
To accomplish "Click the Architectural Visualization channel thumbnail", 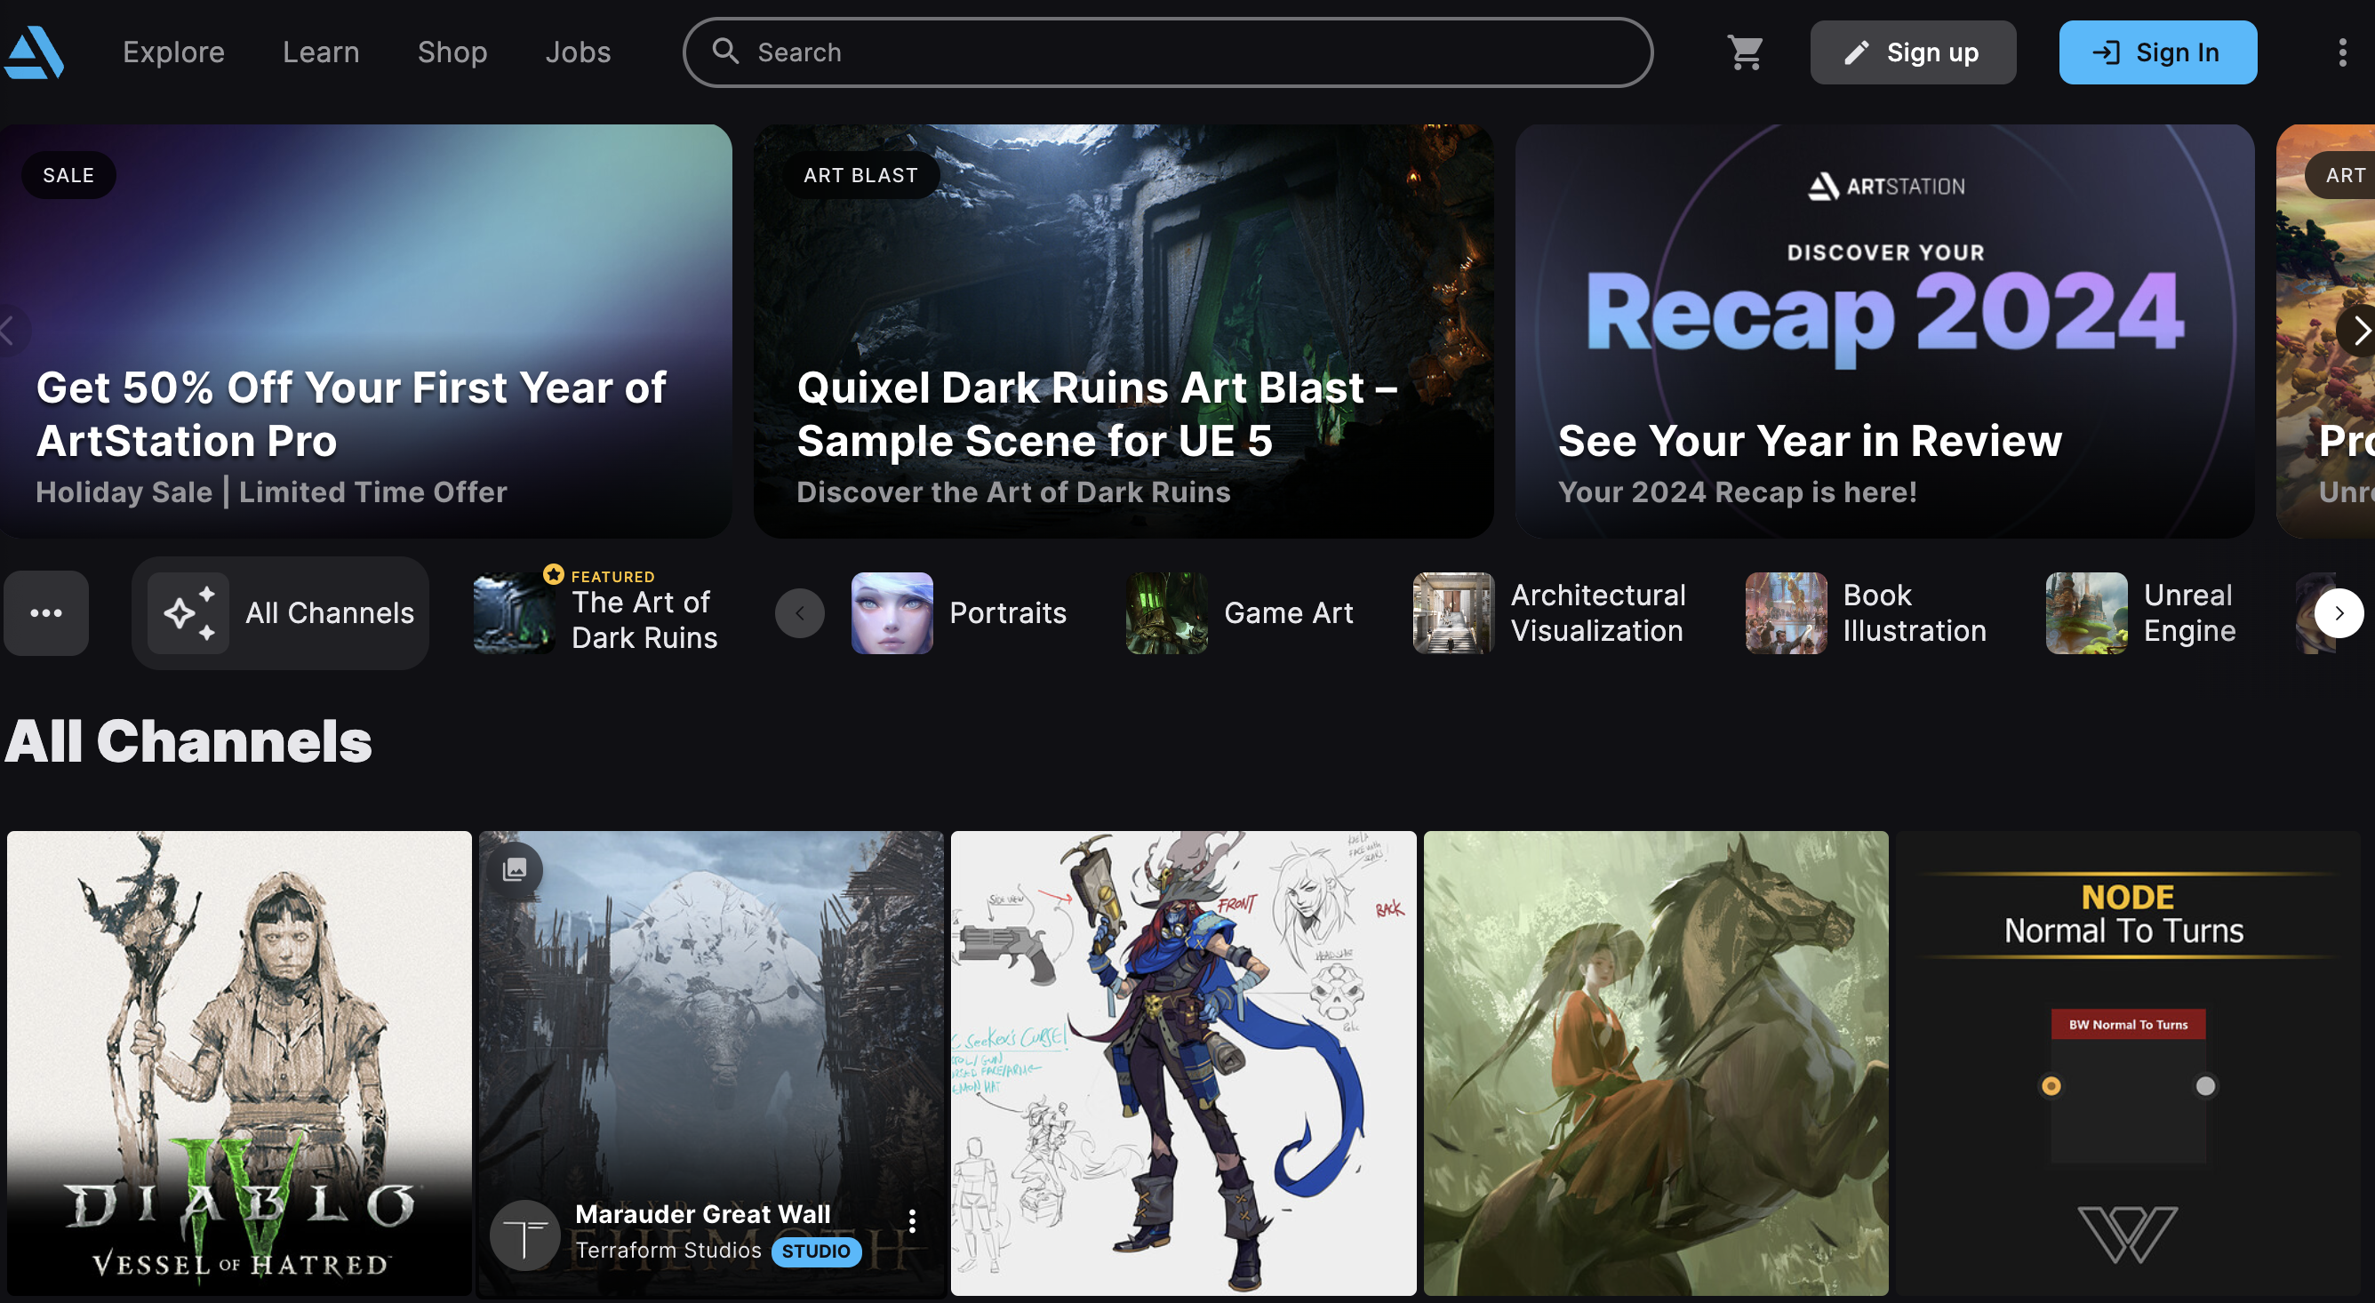I will 1453,613.
